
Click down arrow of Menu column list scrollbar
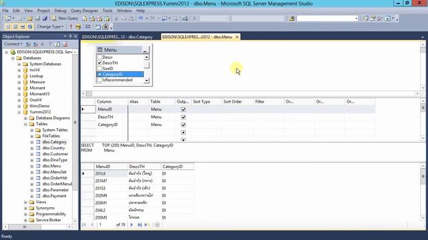(146, 80)
